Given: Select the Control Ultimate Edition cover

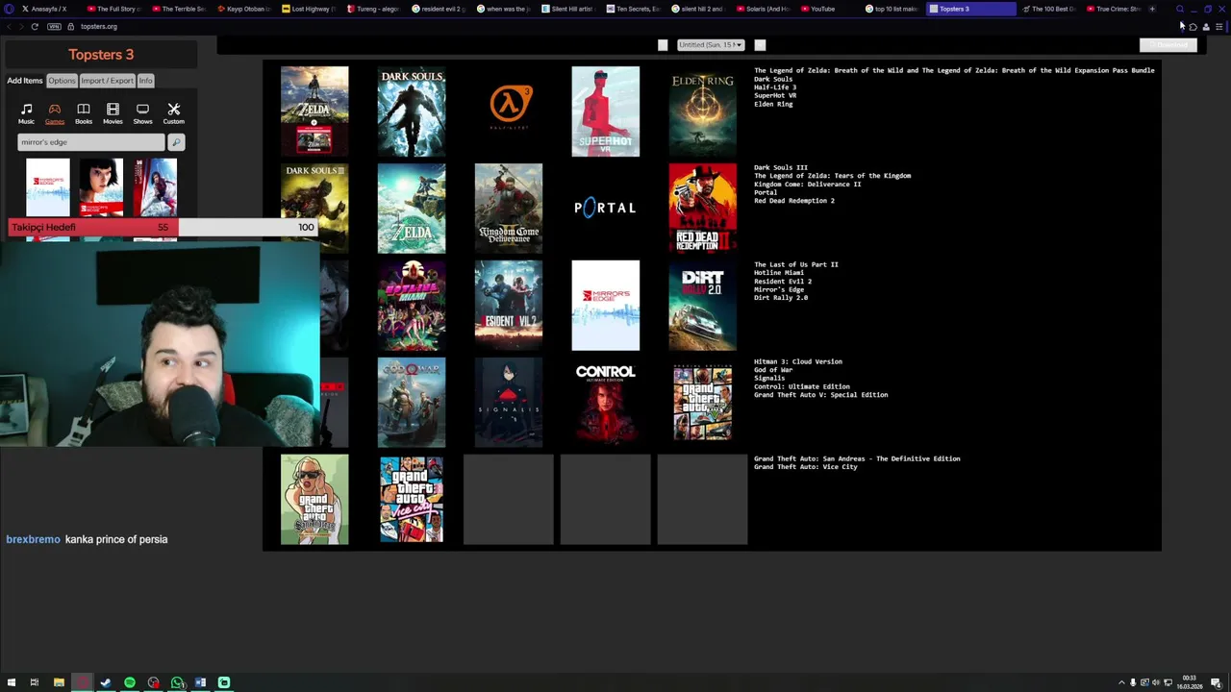Looking at the screenshot, I should coord(605,403).
